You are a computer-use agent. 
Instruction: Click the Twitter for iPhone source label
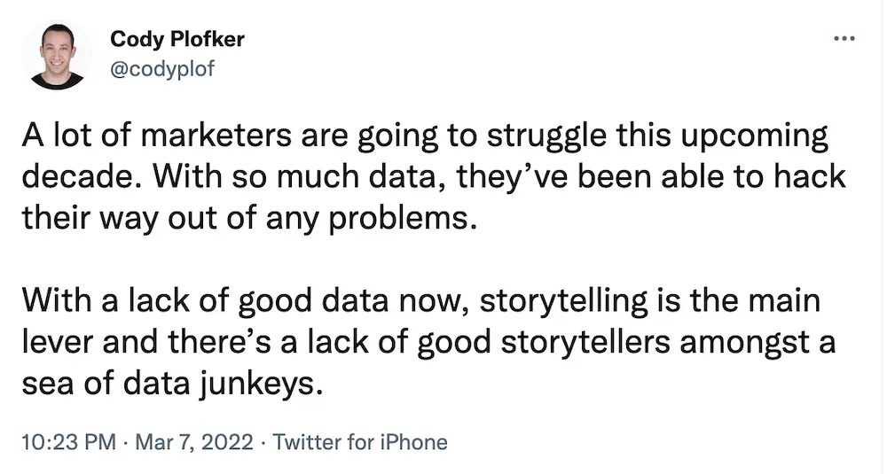click(x=360, y=442)
